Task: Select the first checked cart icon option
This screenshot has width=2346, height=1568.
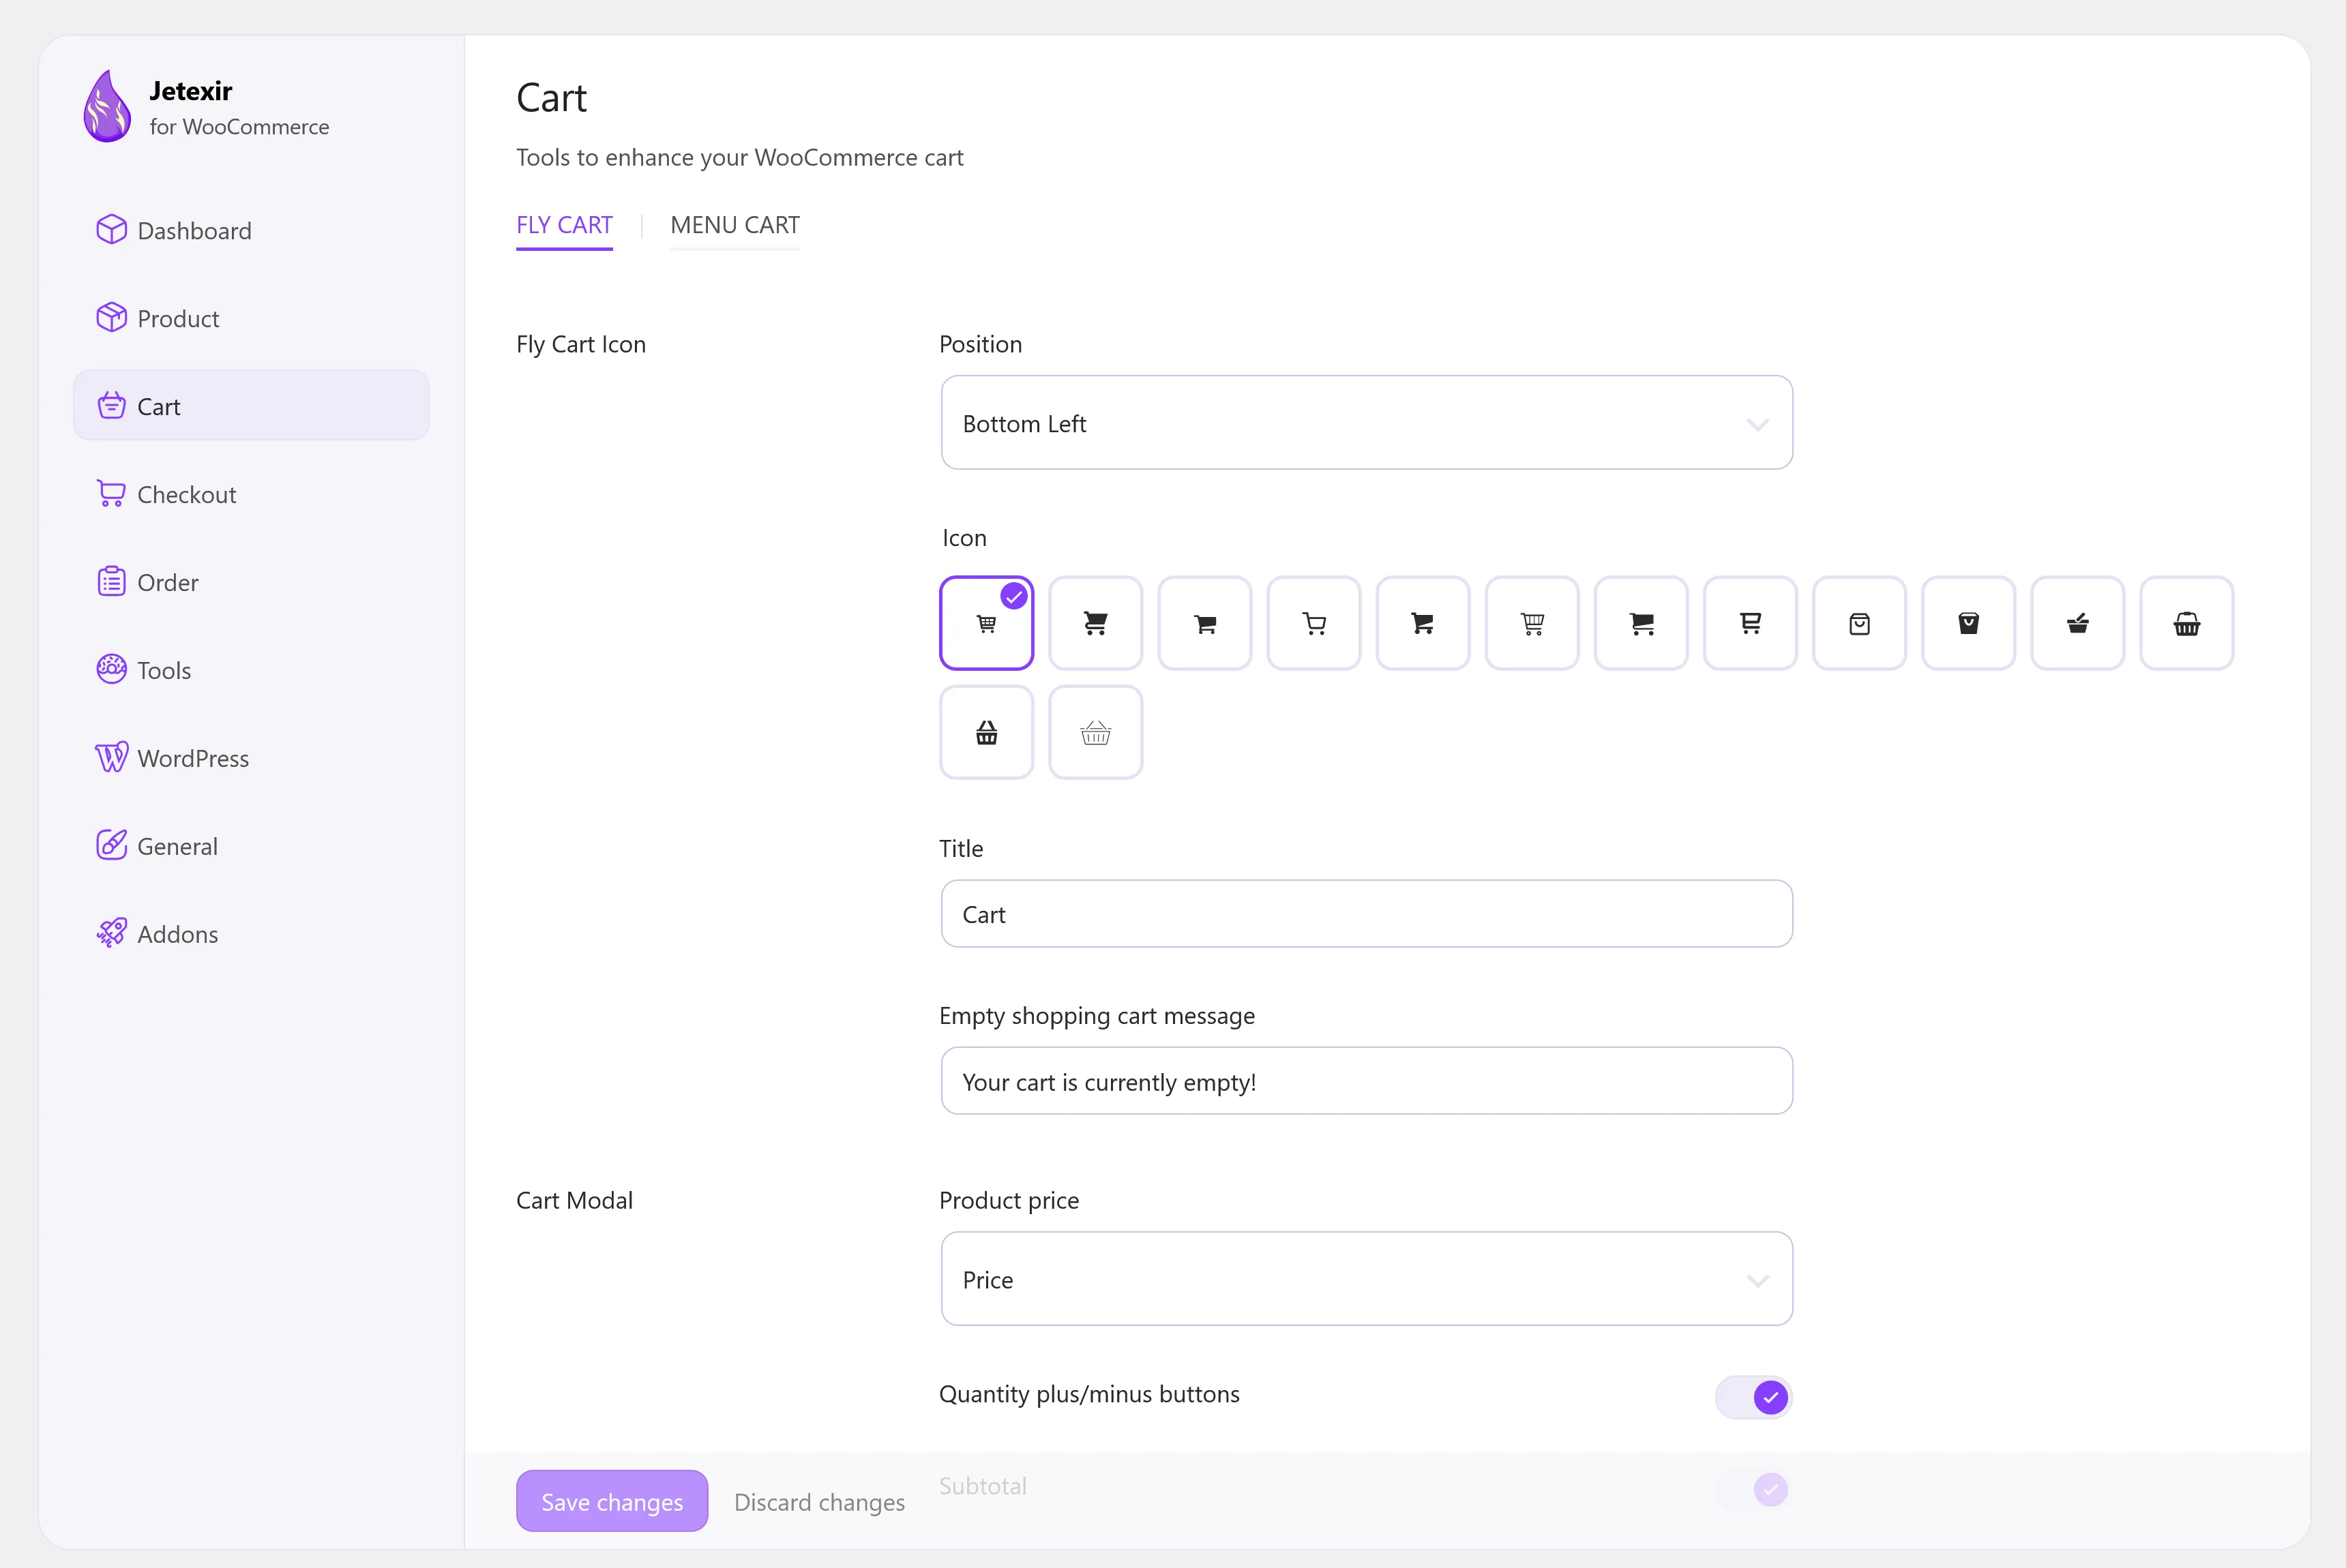Action: (x=986, y=623)
